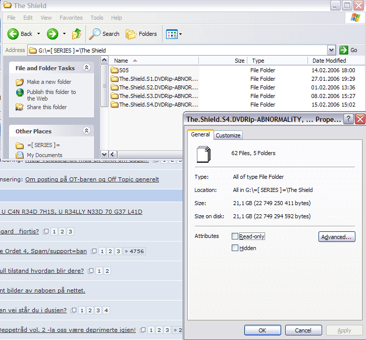Click Publish this folder to the Web

51,95
